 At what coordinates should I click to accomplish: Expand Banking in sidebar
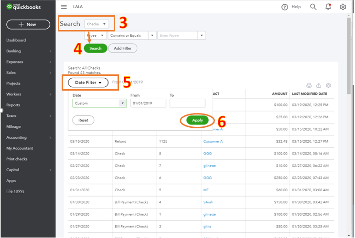[x=28, y=51]
